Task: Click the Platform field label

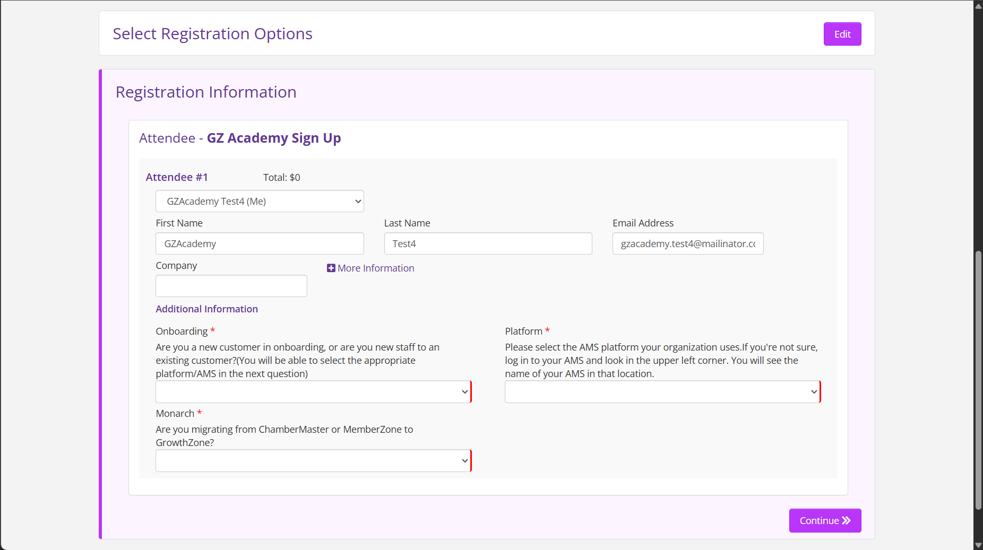Action: click(x=523, y=331)
